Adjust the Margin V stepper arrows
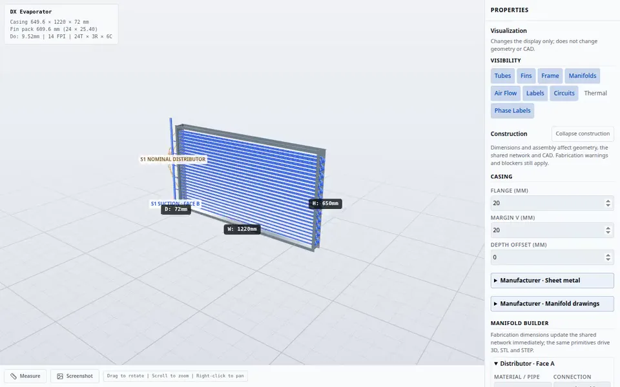Viewport: 620px width, 387px height. pos(608,230)
